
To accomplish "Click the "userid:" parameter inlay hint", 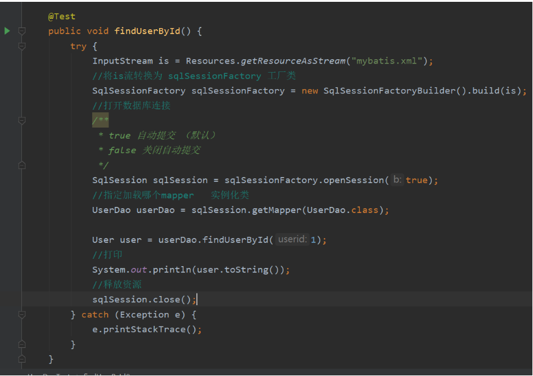I will [x=292, y=239].
